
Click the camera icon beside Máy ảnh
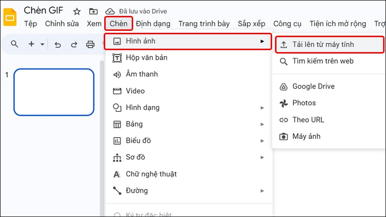click(284, 136)
